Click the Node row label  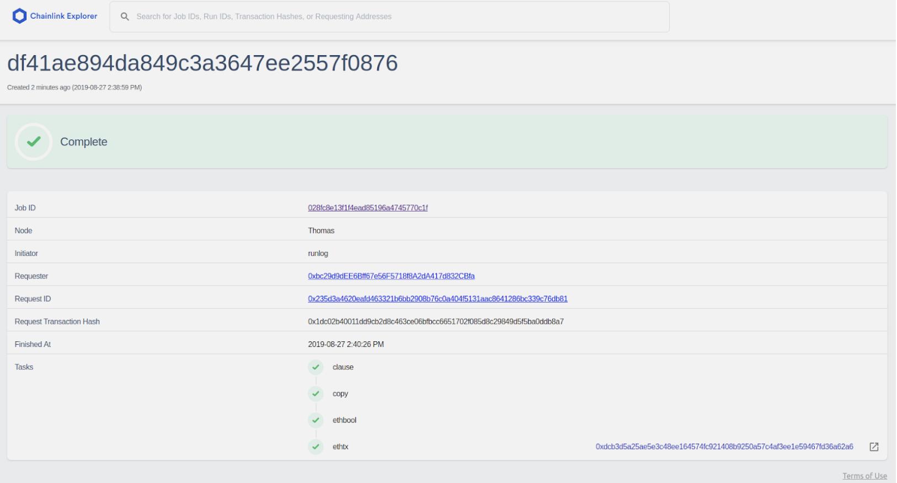coord(23,230)
